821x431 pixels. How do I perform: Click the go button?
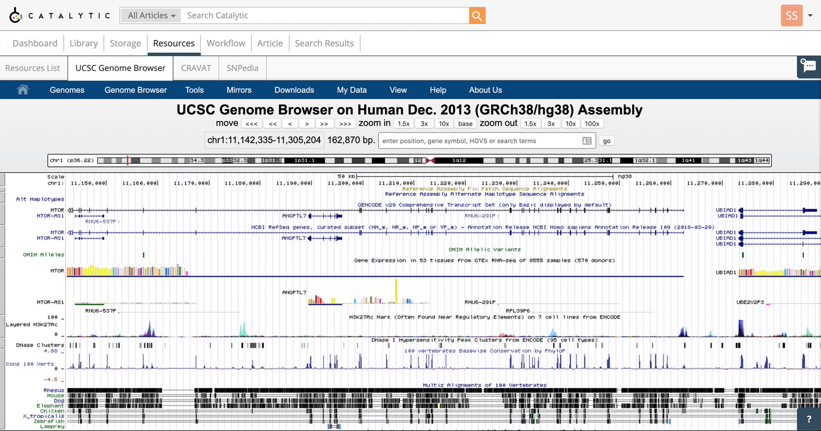coord(607,141)
